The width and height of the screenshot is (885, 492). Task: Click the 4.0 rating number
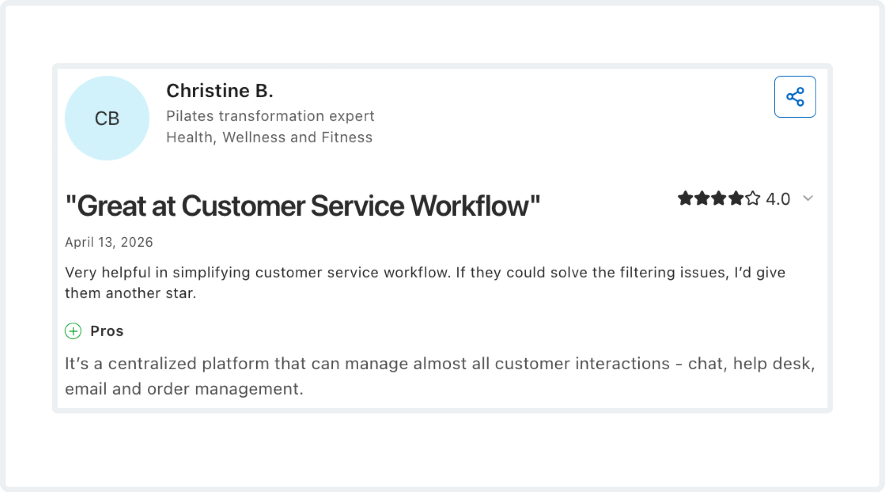click(x=778, y=199)
